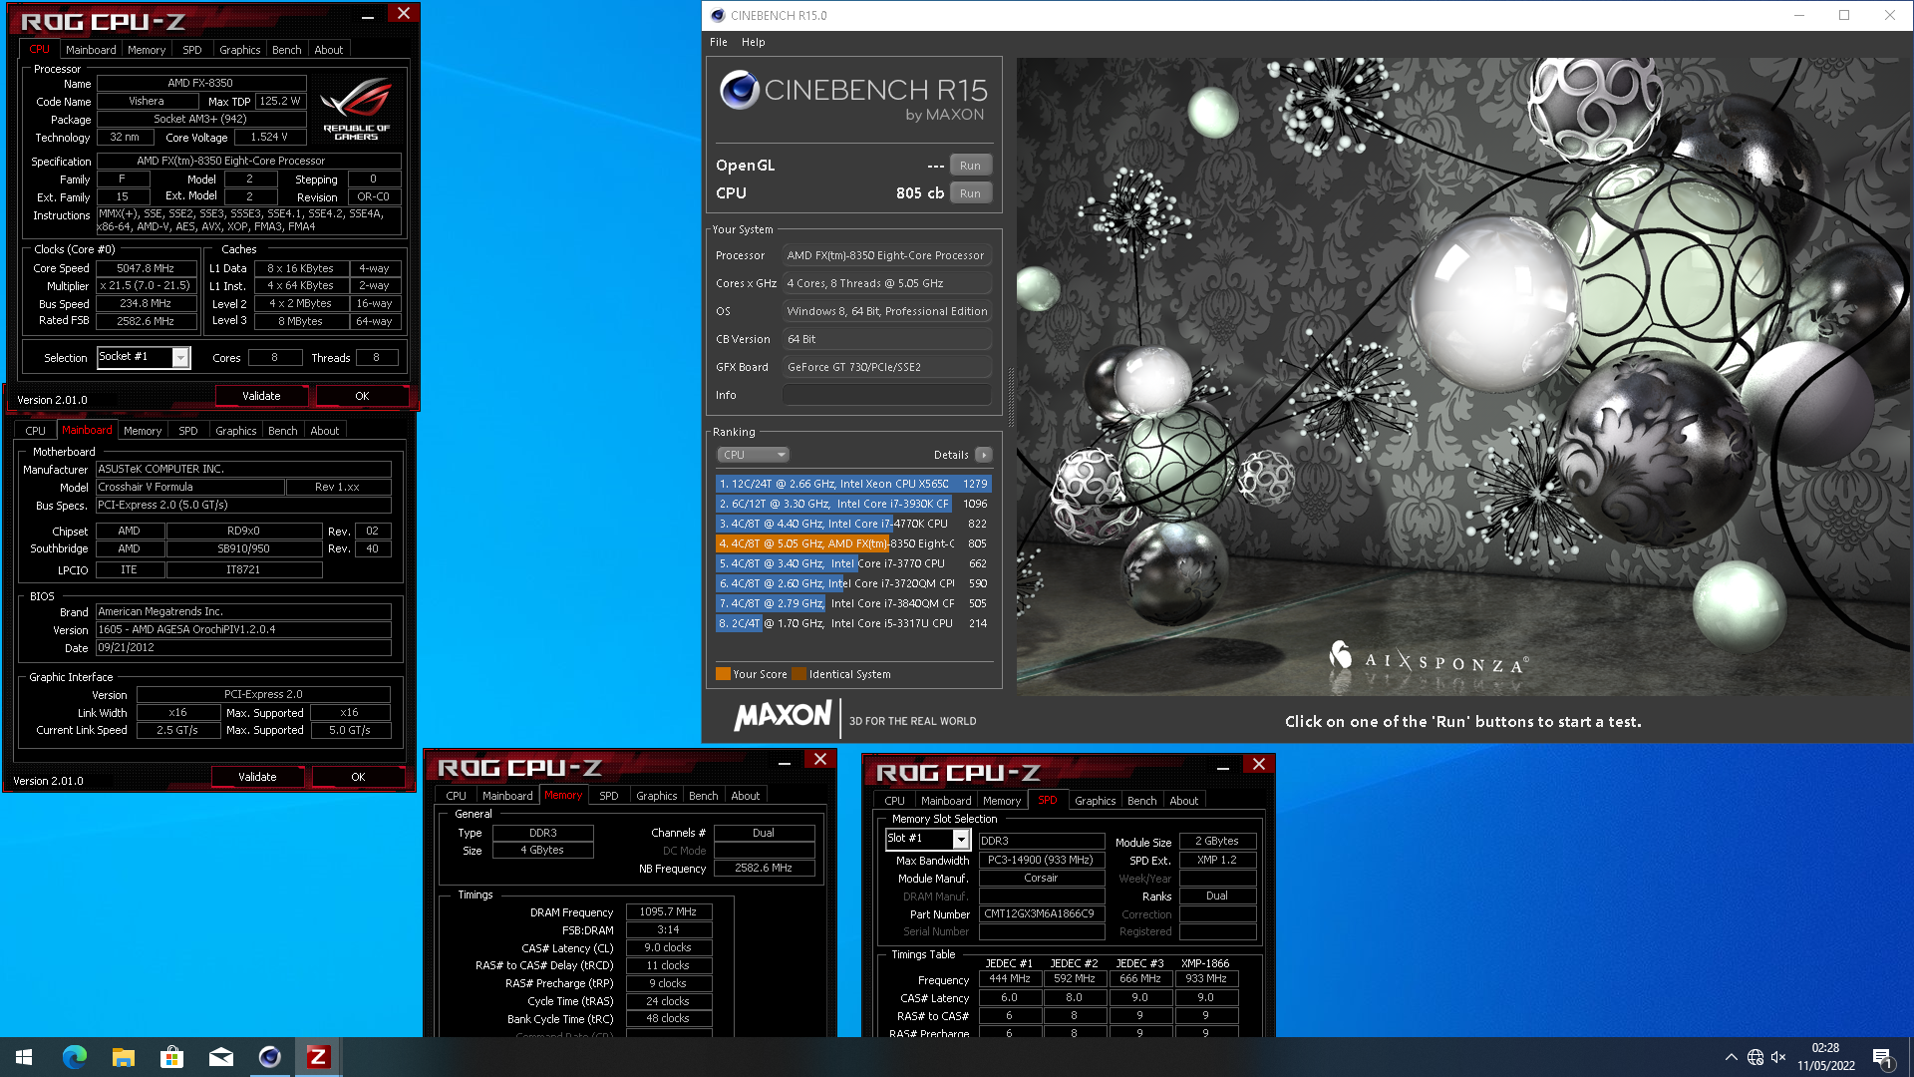Close the SPD CPU-Z window

pos(1259,764)
